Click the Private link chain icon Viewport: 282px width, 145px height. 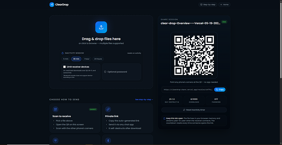(108, 109)
